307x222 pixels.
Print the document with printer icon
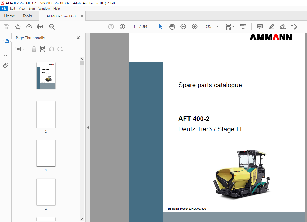coord(40,27)
